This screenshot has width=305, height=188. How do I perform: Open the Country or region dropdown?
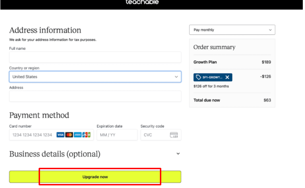coord(95,77)
